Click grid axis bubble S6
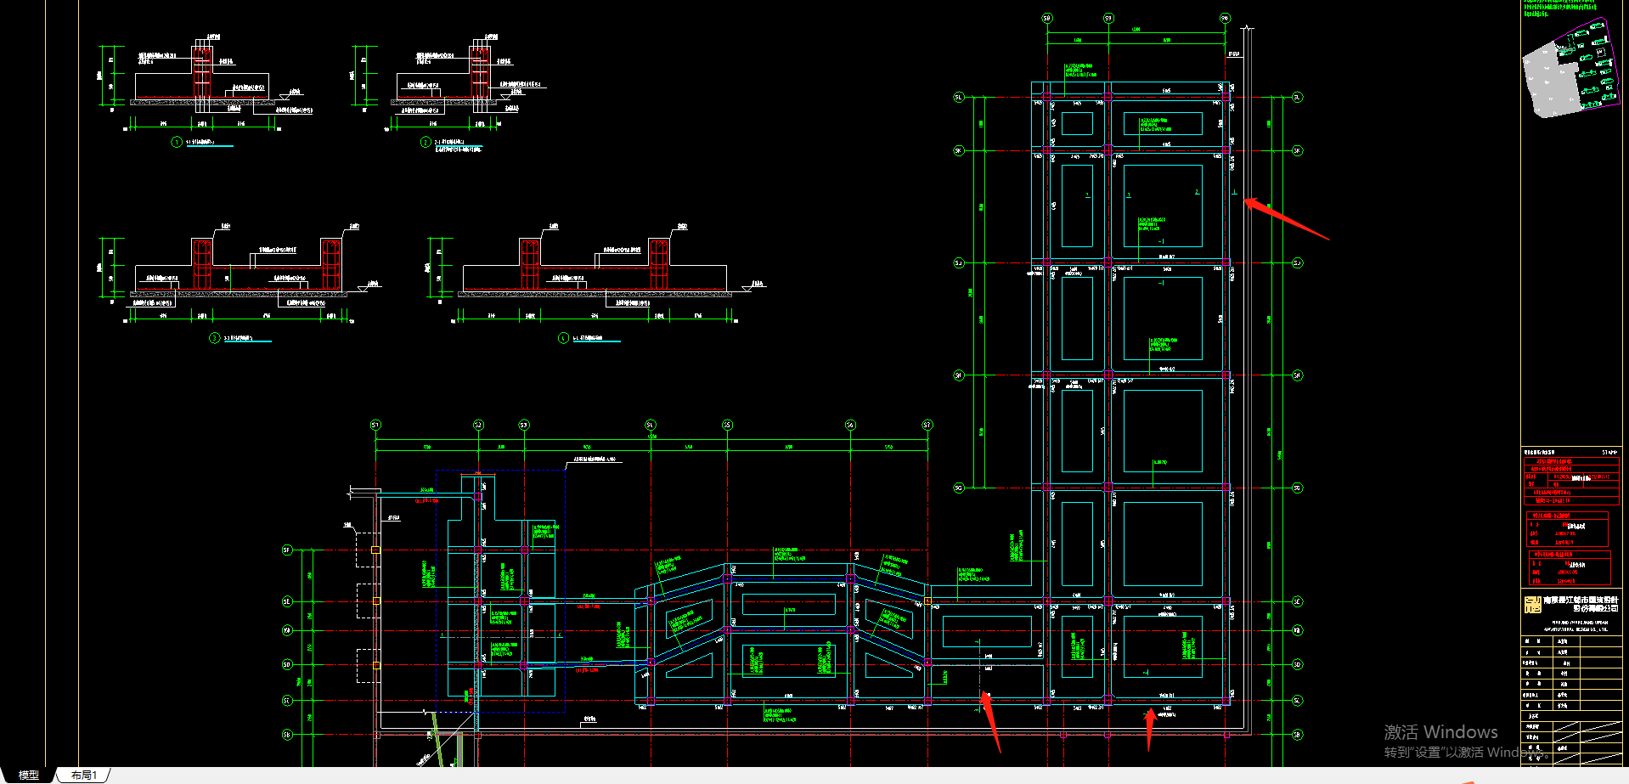 (x=850, y=425)
